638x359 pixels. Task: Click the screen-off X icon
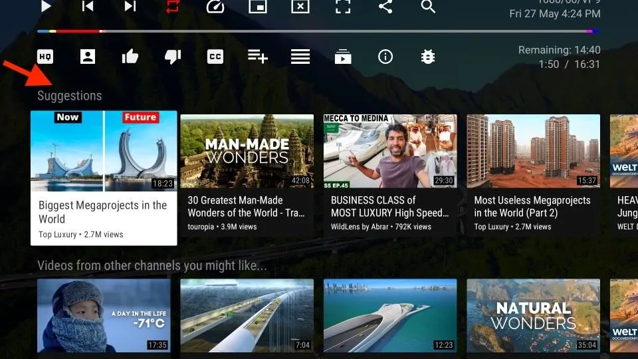tap(300, 6)
